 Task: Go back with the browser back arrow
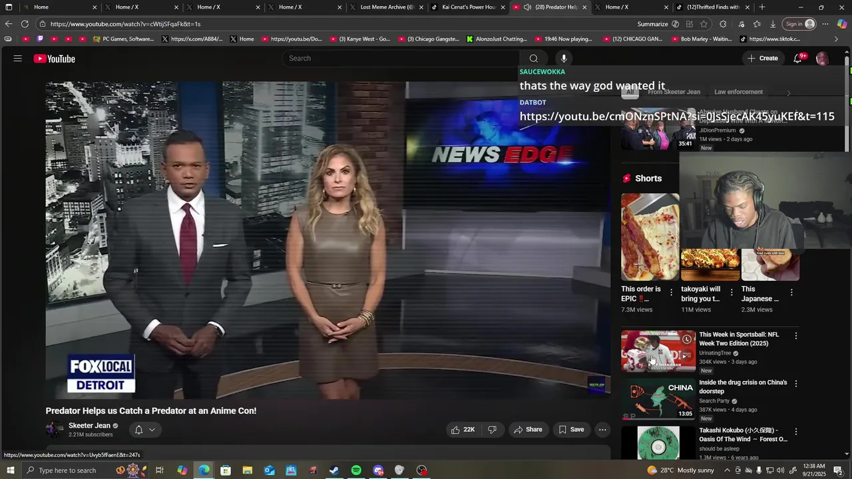coord(8,24)
